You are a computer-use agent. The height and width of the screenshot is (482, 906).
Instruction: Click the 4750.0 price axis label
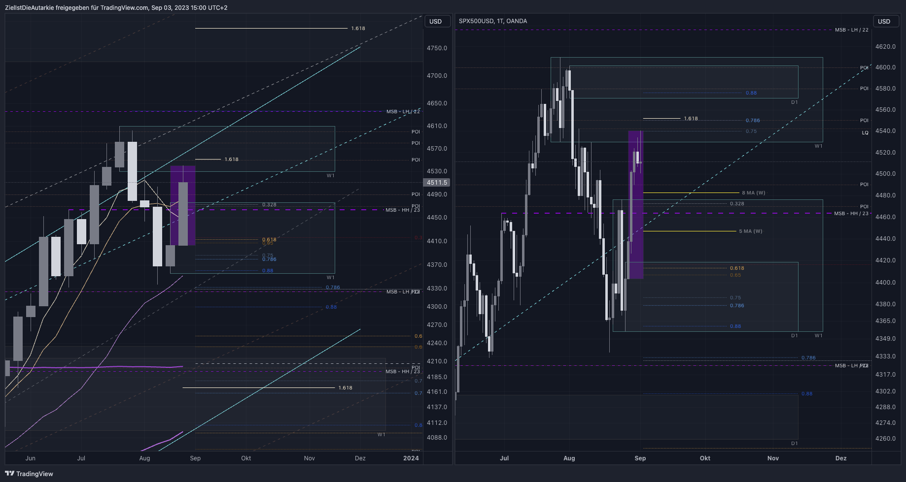click(437, 48)
